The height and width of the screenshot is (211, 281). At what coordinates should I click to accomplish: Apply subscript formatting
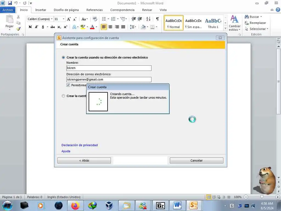click(x=59, y=27)
